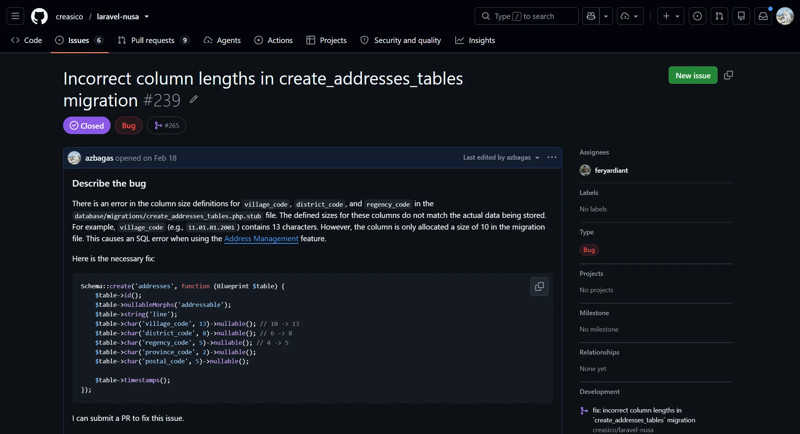Switch to the Issues tab
The width and height of the screenshot is (800, 434).
tap(80, 40)
